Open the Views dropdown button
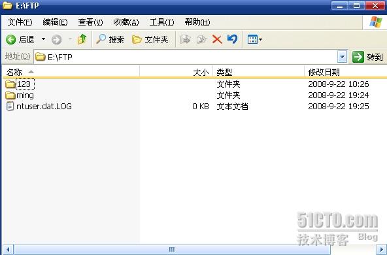The height and width of the screenshot is (255, 387). coord(254,39)
